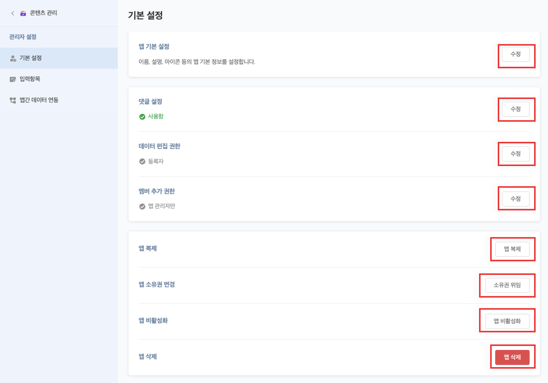This screenshot has height=383, width=548.
Task: Go to 앱간 데이터 연동 menu
Action: coord(39,100)
